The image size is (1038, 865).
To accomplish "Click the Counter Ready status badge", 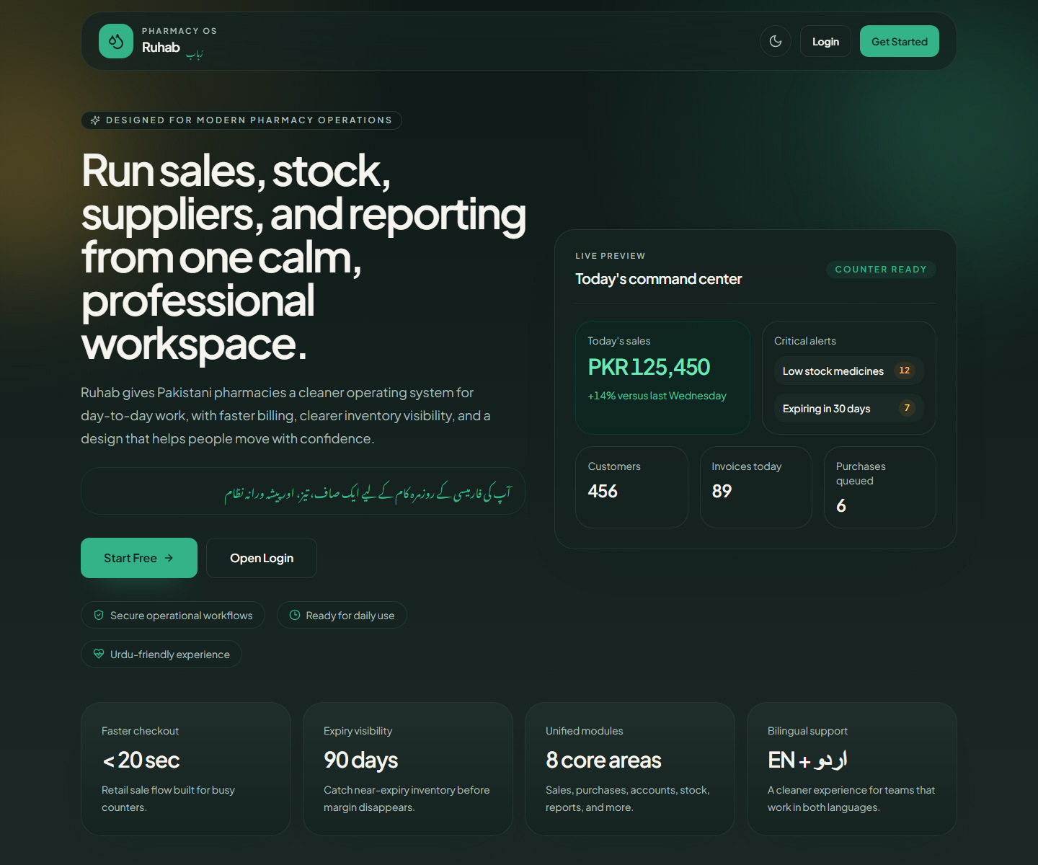I will click(x=881, y=270).
